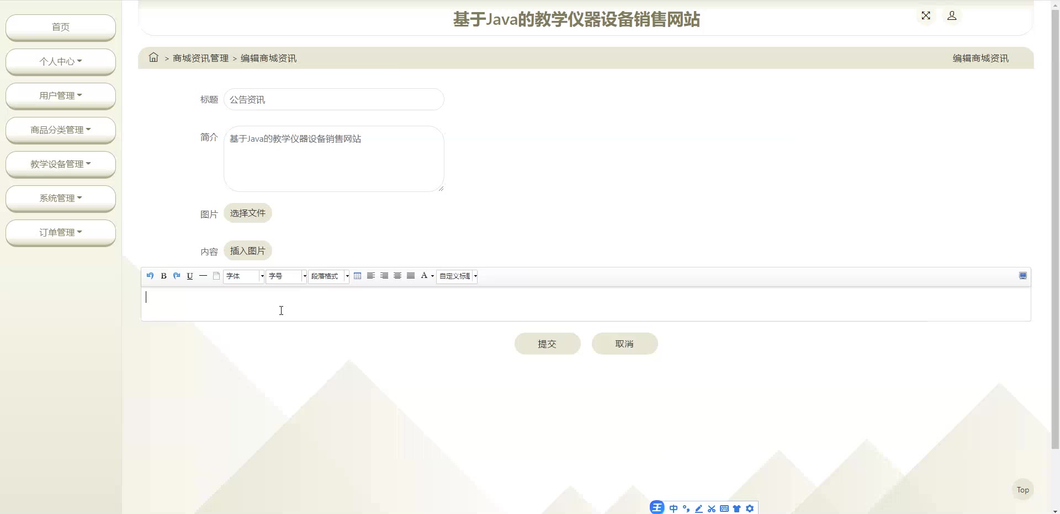Click the 标题 field label
The height and width of the screenshot is (514, 1060).
coord(209,99)
